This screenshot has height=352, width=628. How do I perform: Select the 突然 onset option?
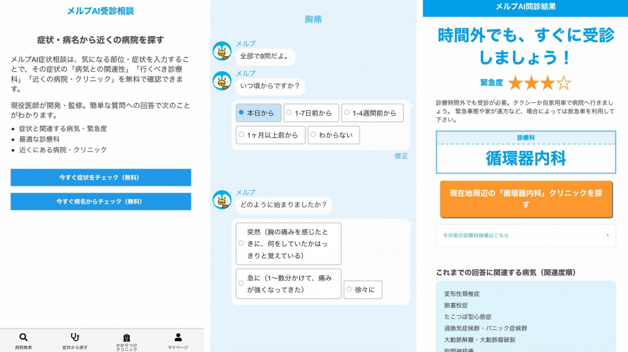click(288, 243)
